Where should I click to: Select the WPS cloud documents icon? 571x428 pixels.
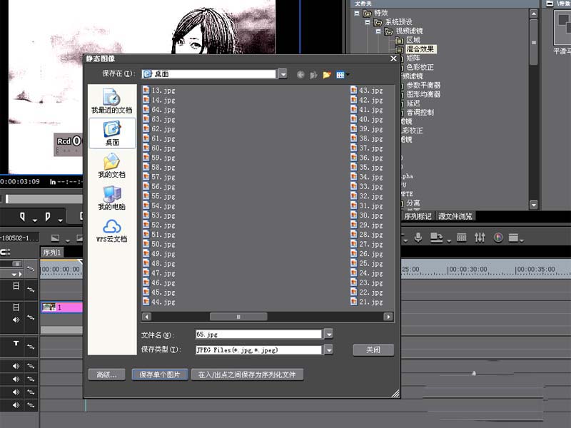coord(111,230)
